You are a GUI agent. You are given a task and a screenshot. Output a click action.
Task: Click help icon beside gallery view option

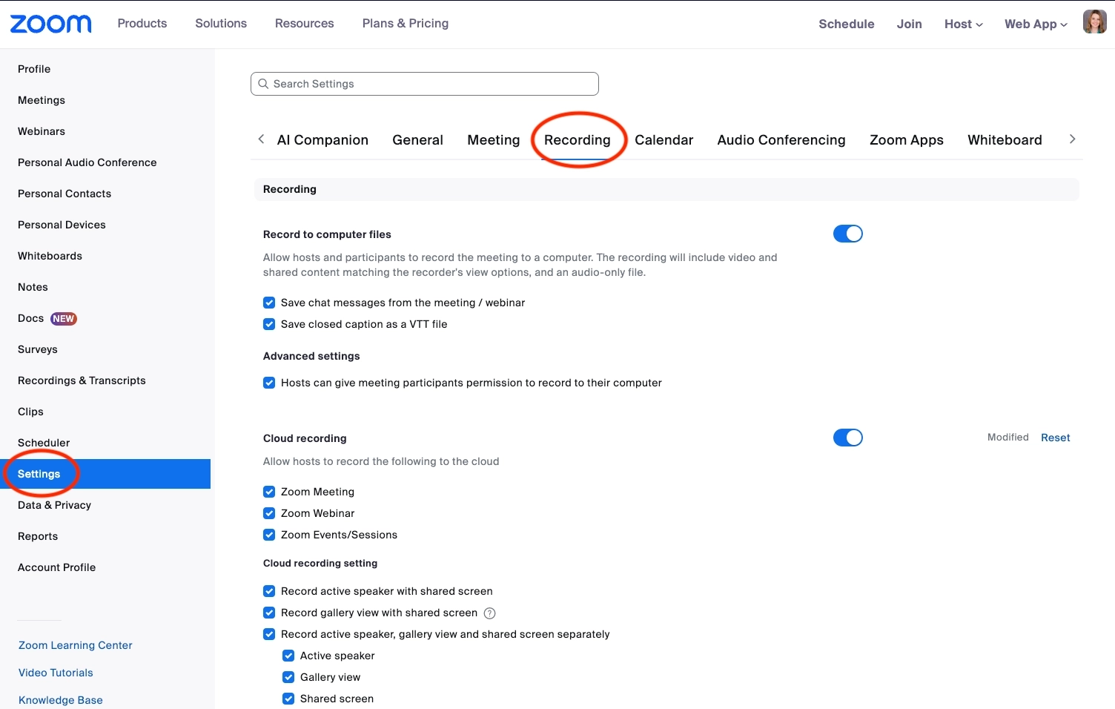click(x=489, y=613)
